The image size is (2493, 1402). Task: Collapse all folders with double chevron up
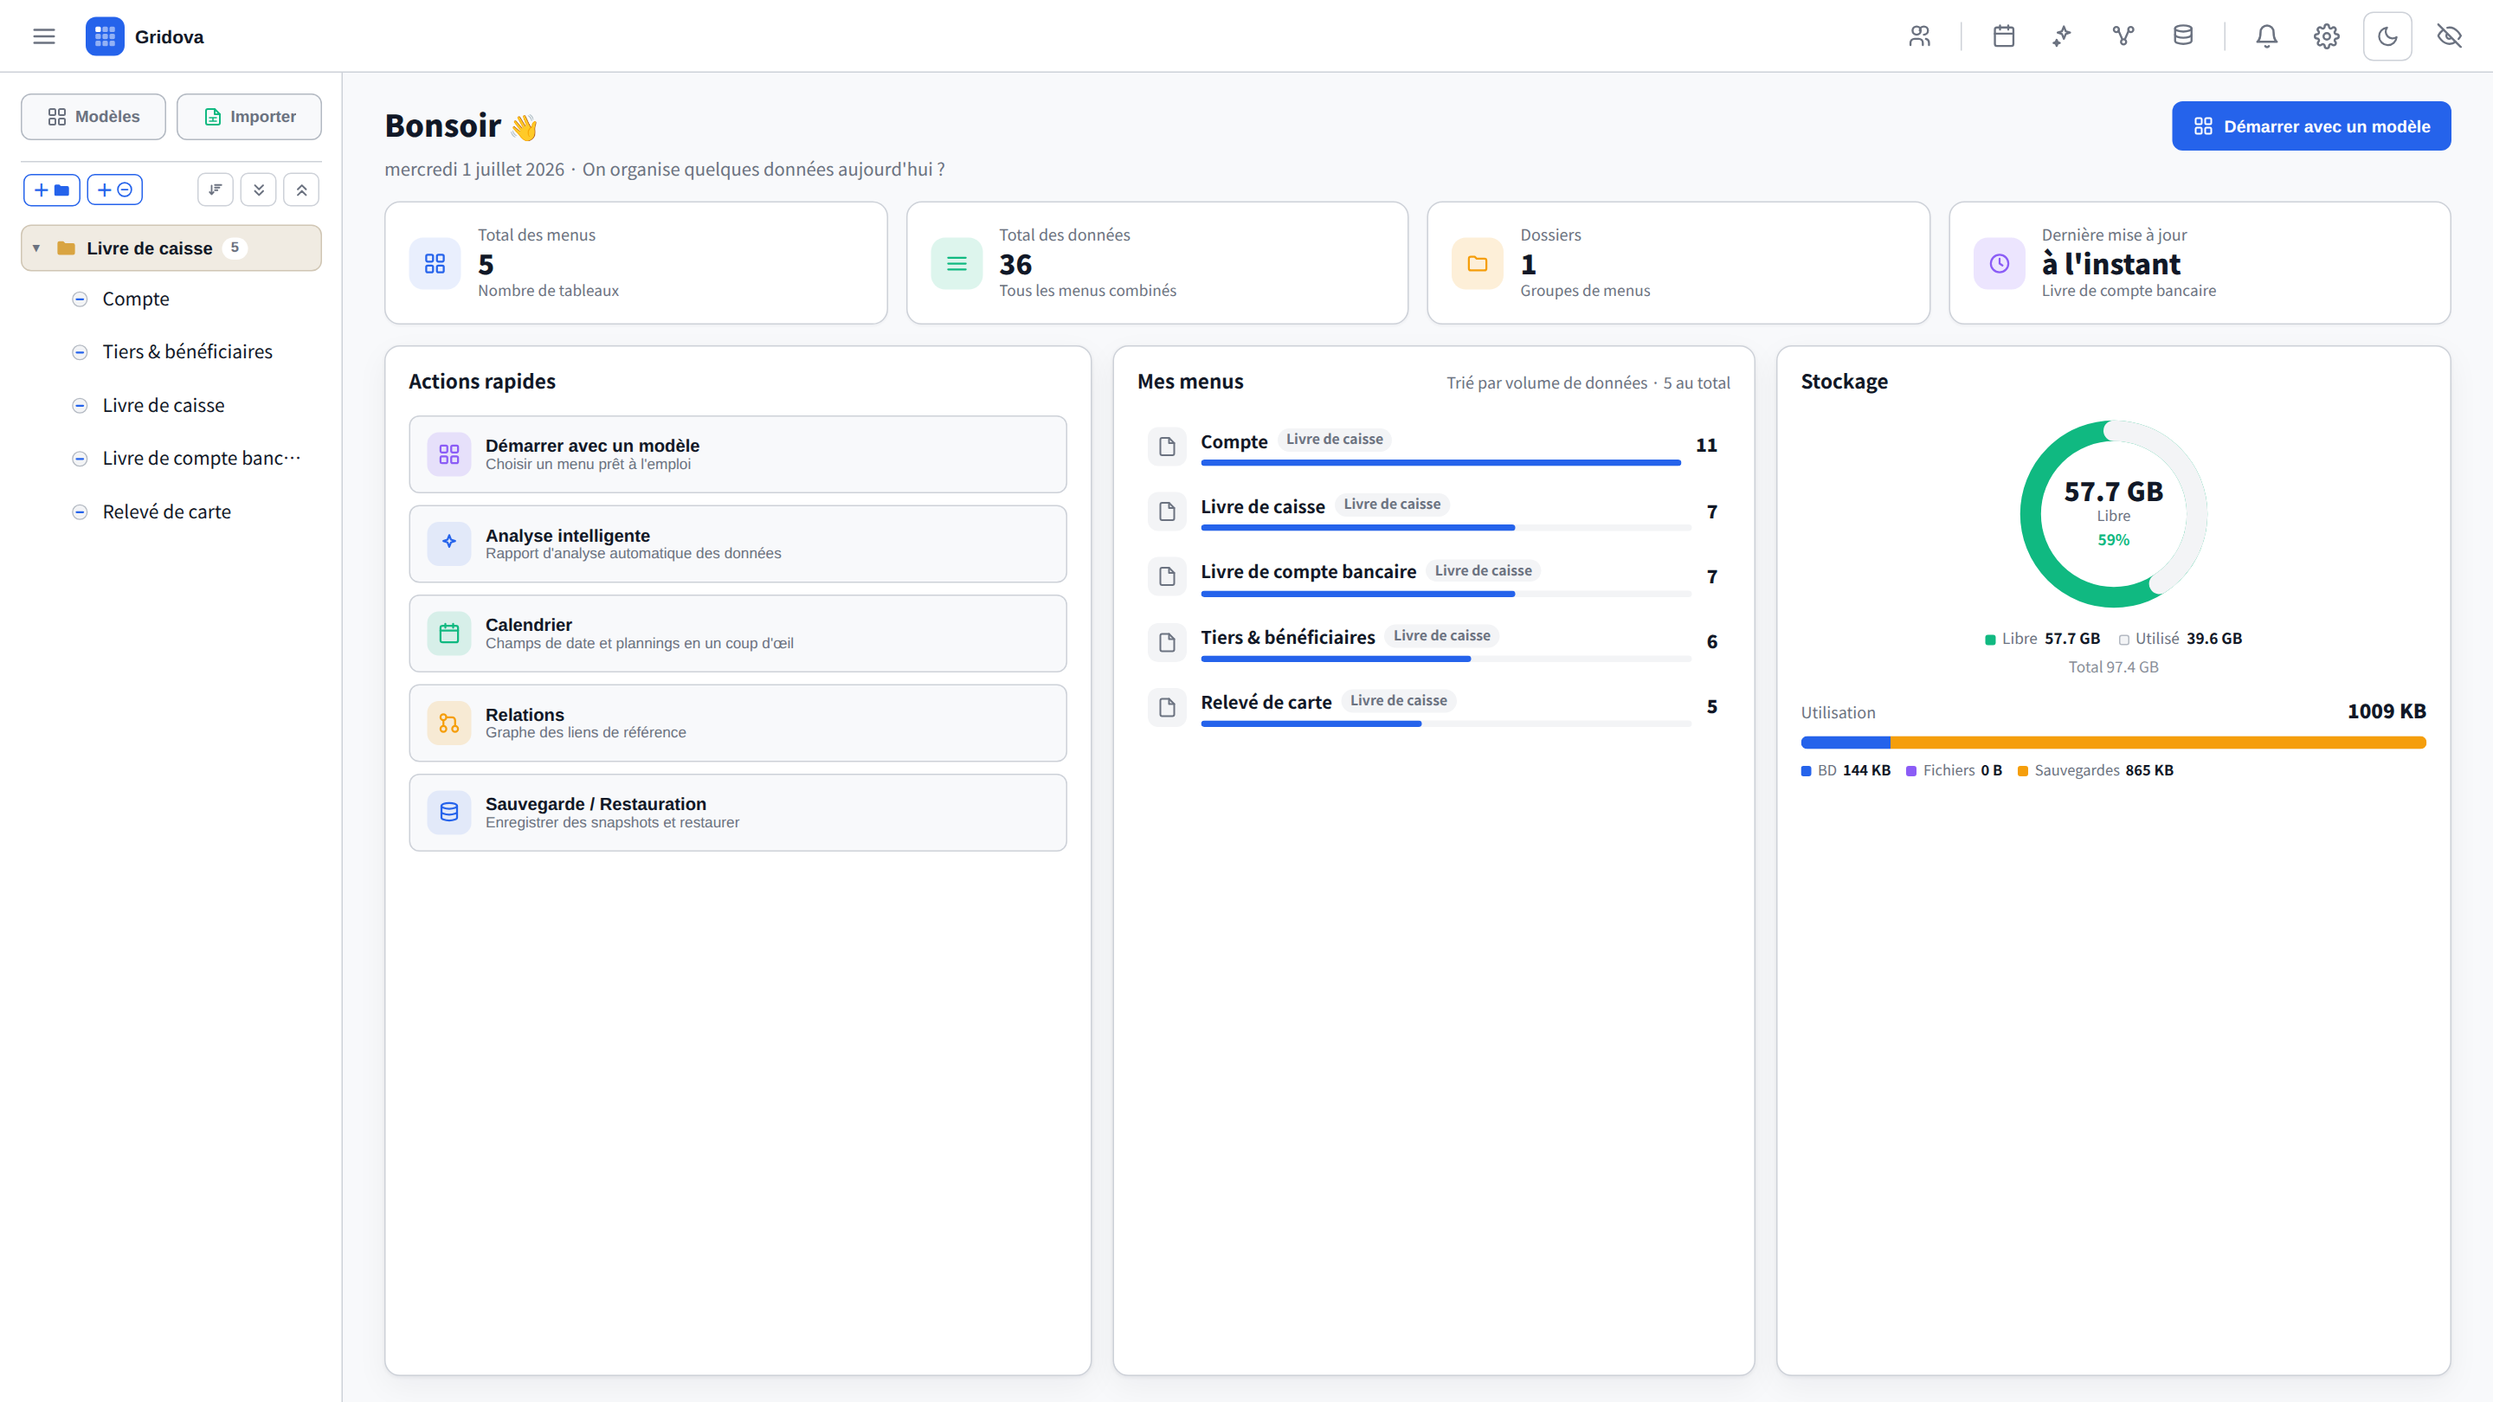point(301,190)
